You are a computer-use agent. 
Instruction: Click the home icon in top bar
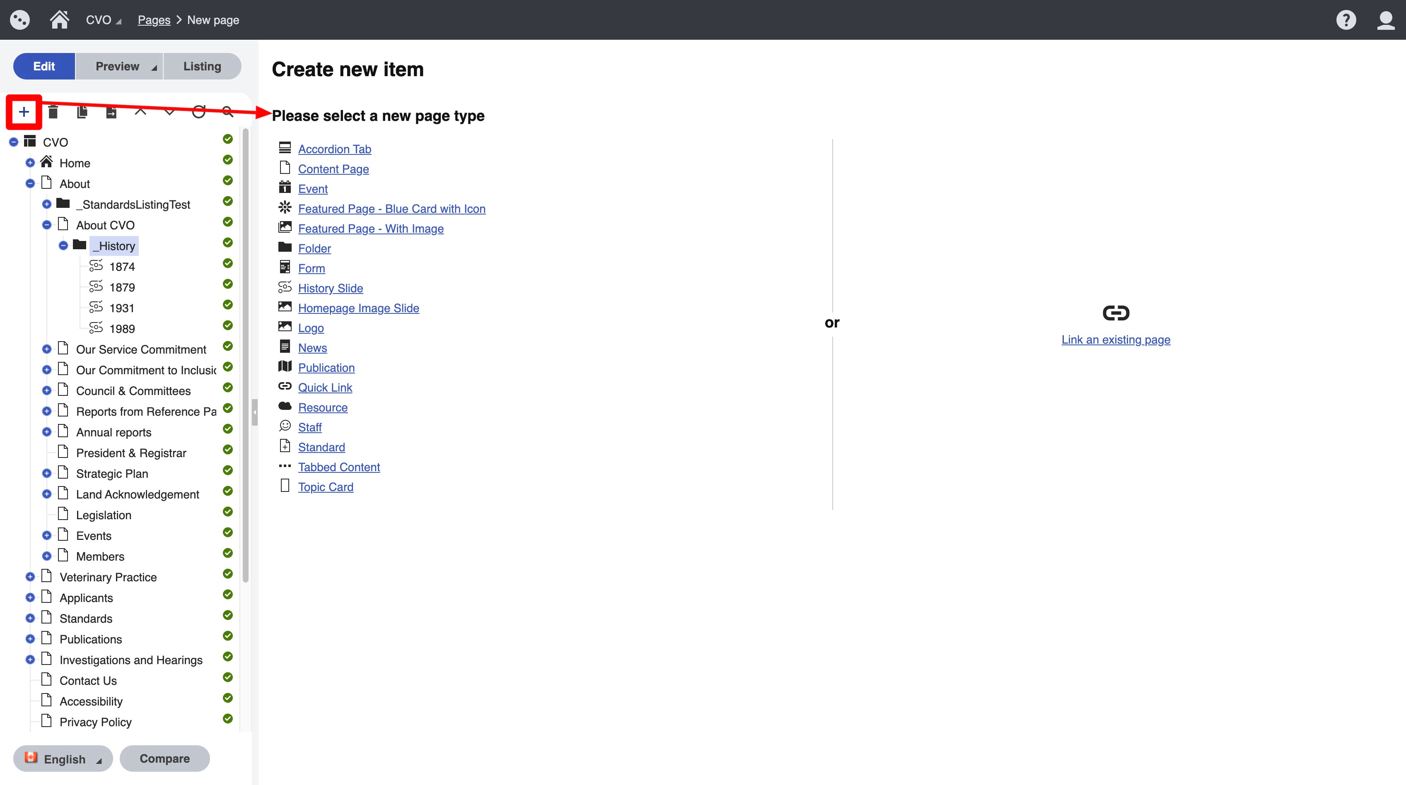(60, 20)
